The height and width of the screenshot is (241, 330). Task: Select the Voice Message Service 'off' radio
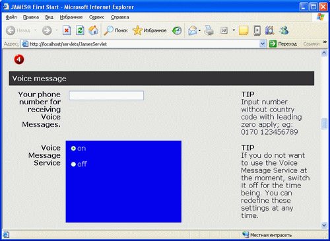point(73,164)
